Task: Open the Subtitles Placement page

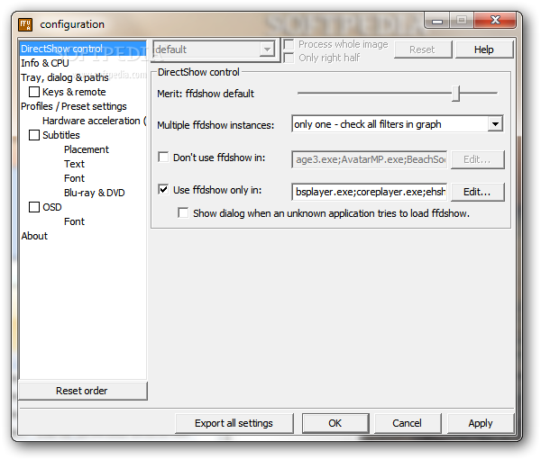Action: pyautogui.click(x=87, y=149)
